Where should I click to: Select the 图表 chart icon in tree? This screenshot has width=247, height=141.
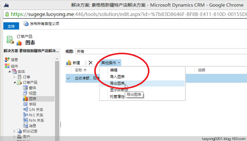tap(25, 99)
